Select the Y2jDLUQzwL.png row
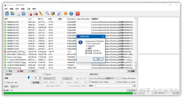 point(69,68)
